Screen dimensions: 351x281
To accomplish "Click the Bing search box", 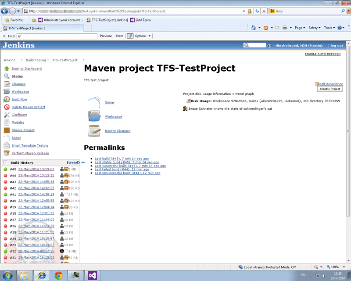I will coord(307,11).
